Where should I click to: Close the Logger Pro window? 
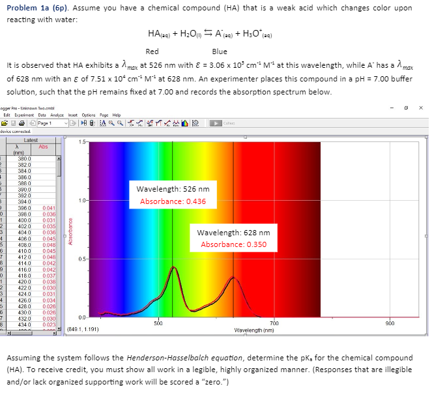(421, 108)
